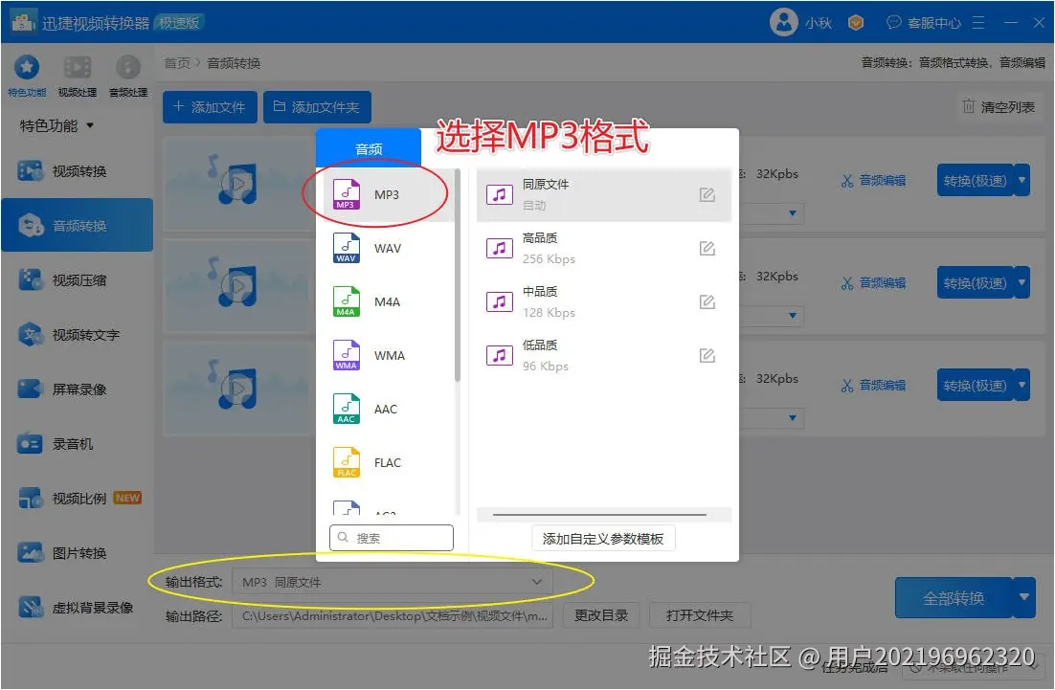Choose the WAV format icon
Image resolution: width=1055 pixels, height=690 pixels.
pyautogui.click(x=346, y=248)
